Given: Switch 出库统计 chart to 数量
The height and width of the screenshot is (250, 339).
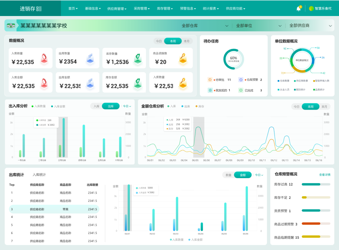Looking at the screenshot, I should [x=229, y=175].
